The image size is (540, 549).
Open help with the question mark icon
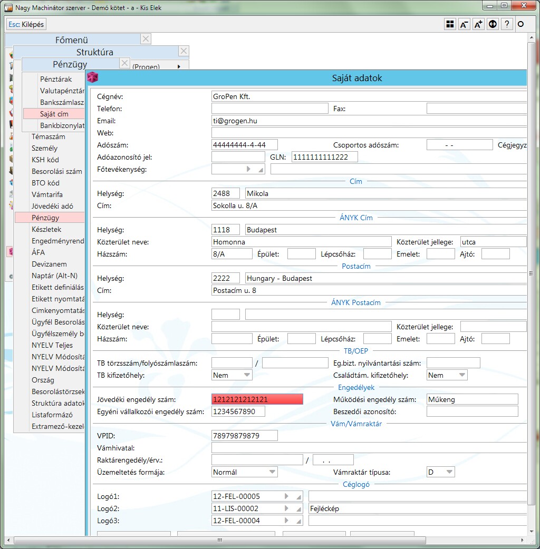[x=506, y=24]
